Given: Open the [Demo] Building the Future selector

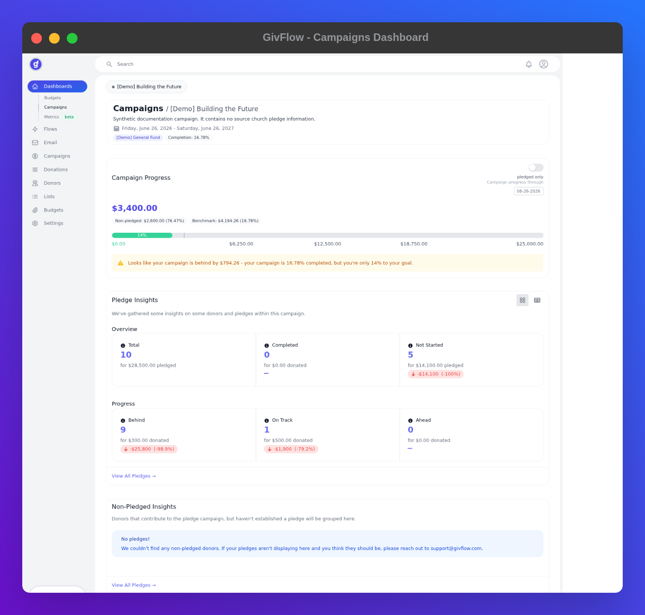Looking at the screenshot, I should click(147, 87).
